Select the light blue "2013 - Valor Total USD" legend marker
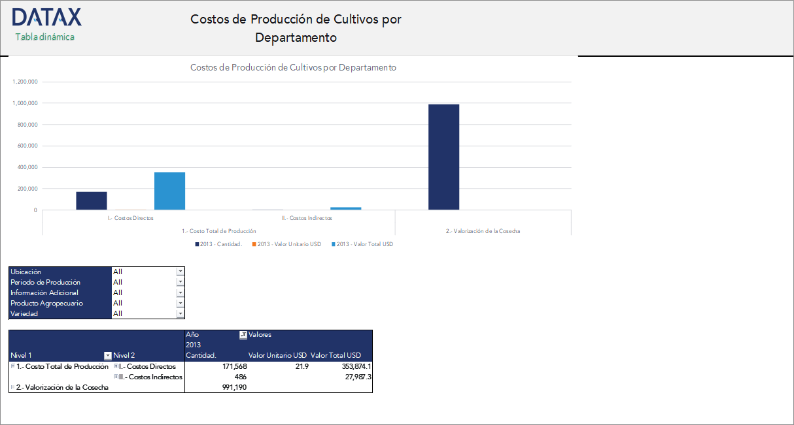Screen dimensions: 794x425 pyautogui.click(x=332, y=244)
